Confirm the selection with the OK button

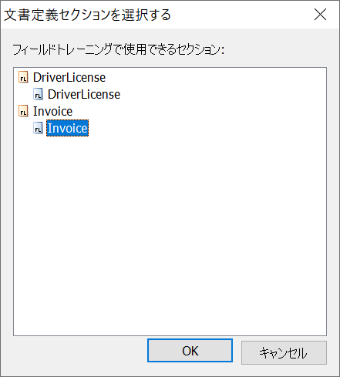coord(190,351)
